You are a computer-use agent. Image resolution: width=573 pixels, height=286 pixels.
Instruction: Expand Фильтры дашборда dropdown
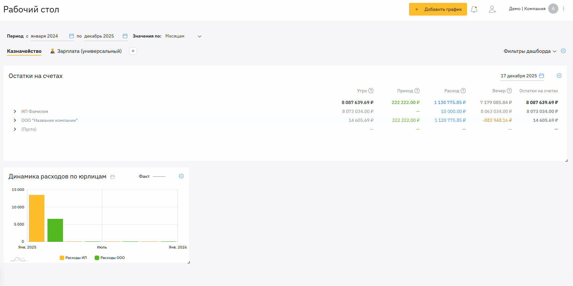click(x=530, y=51)
